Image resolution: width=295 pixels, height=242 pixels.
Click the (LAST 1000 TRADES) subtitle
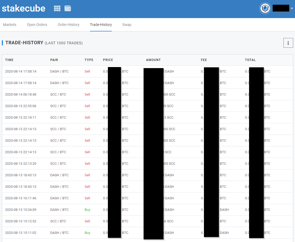[64, 43]
